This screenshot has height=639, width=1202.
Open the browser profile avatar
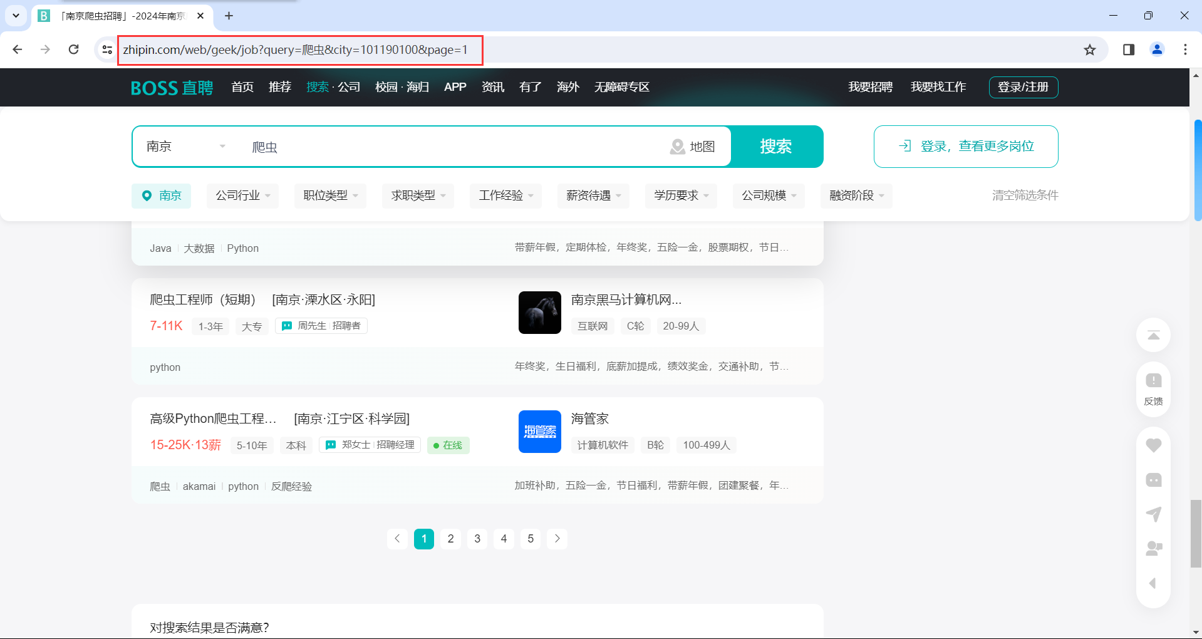(x=1157, y=49)
